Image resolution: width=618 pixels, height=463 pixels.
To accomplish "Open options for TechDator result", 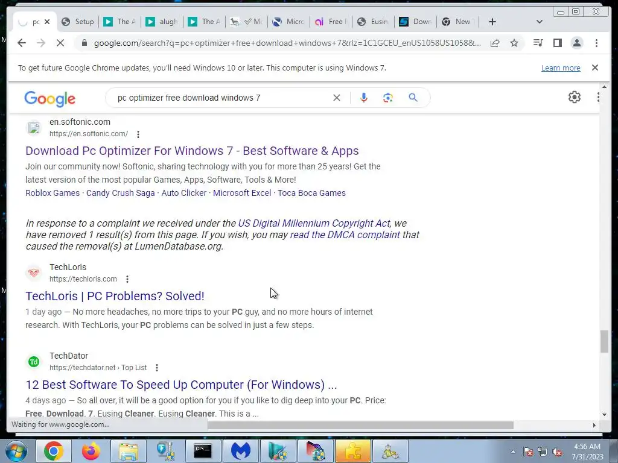I will tap(156, 368).
